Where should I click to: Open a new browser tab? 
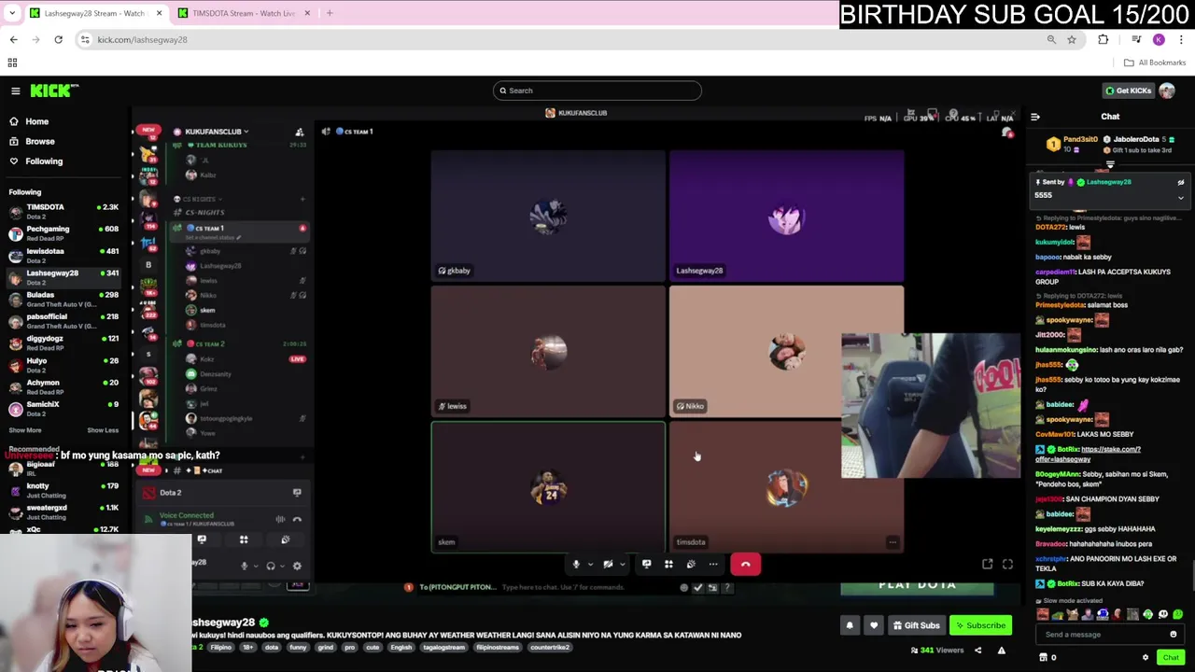[330, 13]
